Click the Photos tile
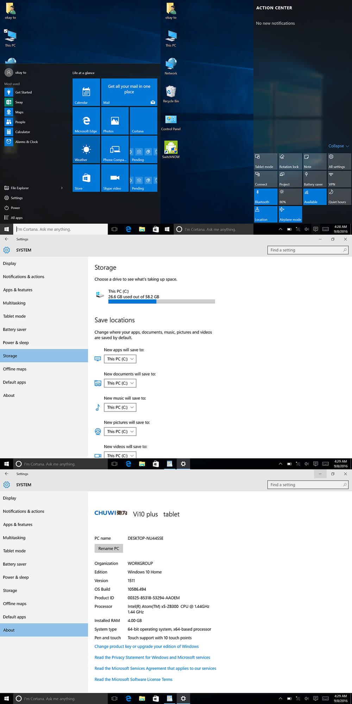352x704 pixels. [x=115, y=121]
